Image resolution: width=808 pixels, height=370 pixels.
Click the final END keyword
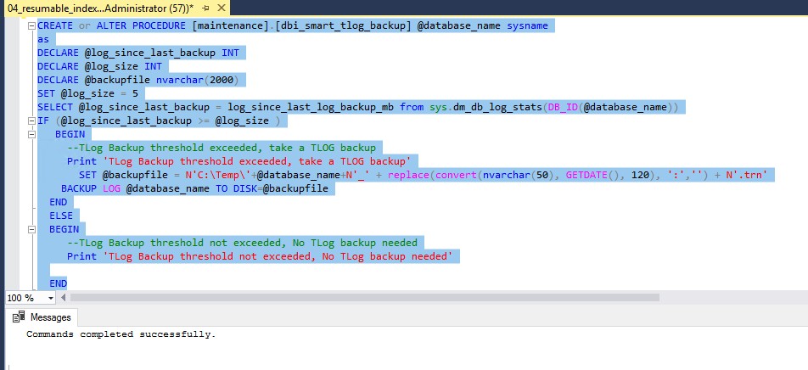(x=59, y=283)
